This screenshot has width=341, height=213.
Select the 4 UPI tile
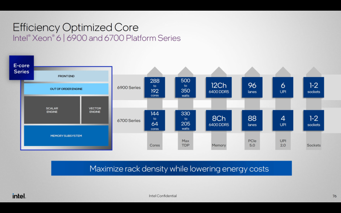[283, 120]
